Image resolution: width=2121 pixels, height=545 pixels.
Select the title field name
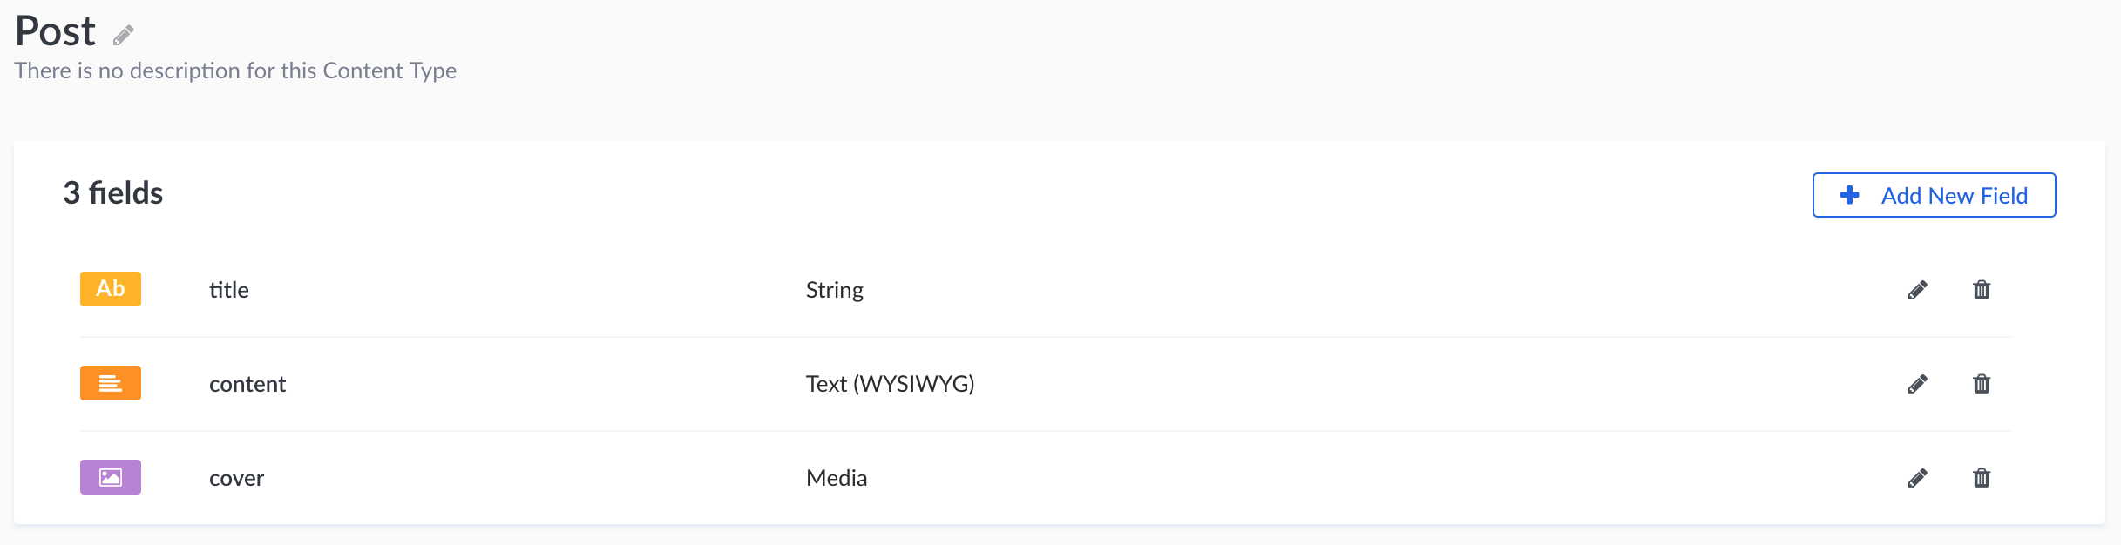[229, 290]
